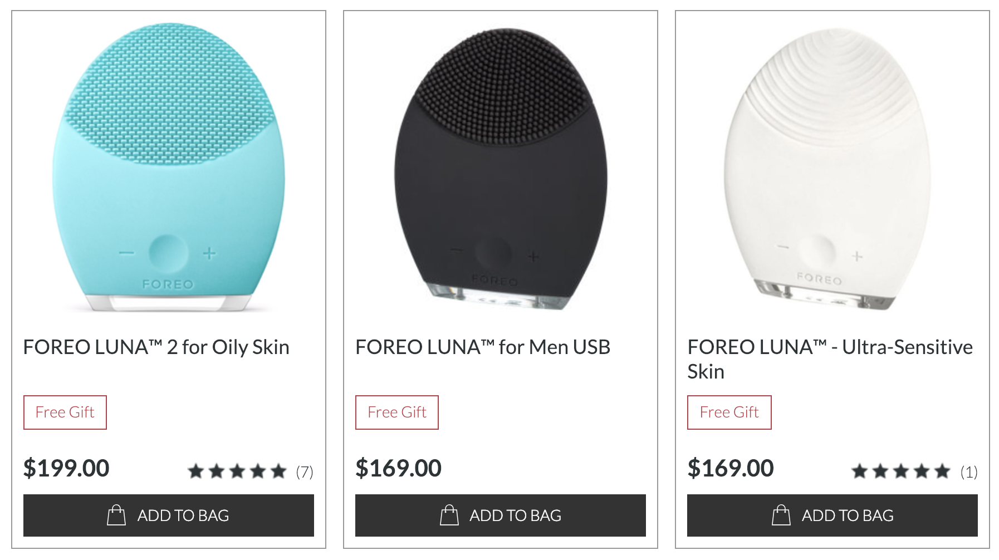Viewport: 999px width, 560px height.
Task: Click Free Gift badge under Ultra-Sensitive product
Action: (x=729, y=412)
